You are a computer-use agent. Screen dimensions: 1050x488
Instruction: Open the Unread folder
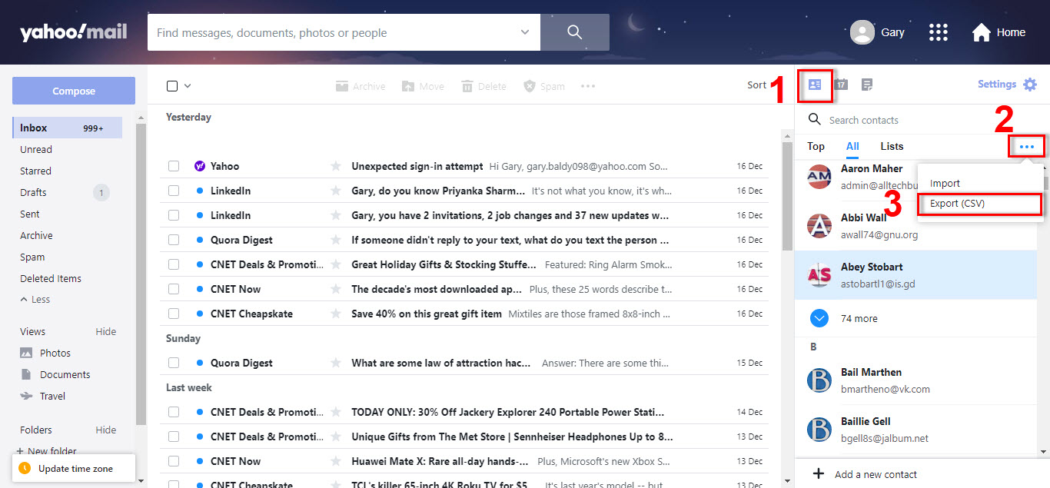click(36, 149)
